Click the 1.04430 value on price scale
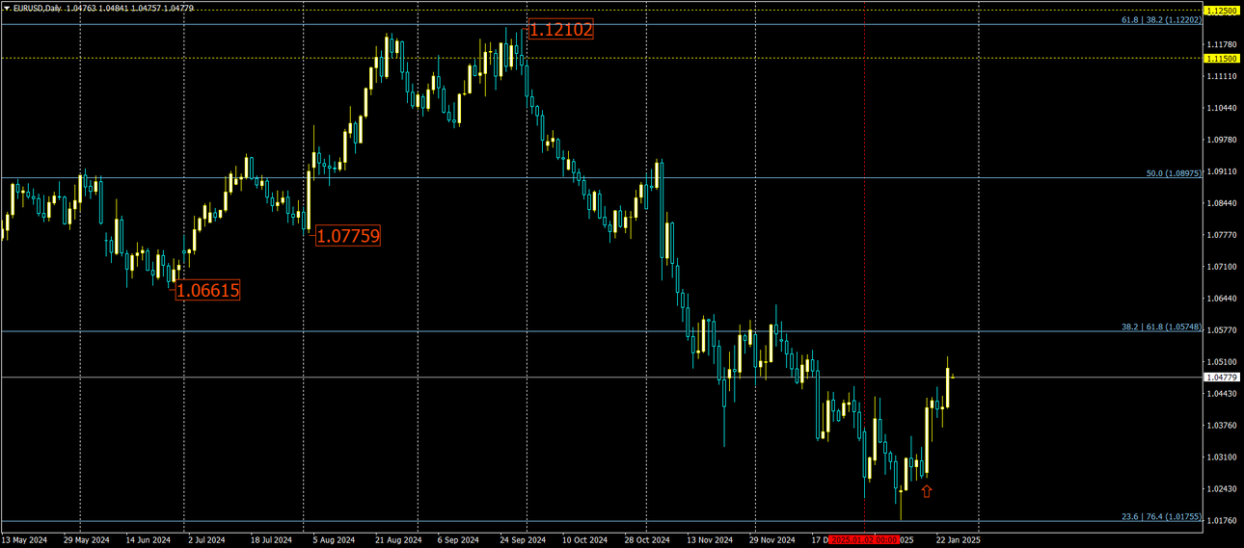The image size is (1244, 548). click(x=1221, y=393)
